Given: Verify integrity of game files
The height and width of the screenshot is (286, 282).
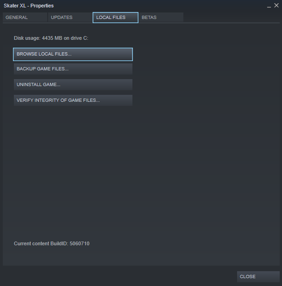Looking at the screenshot, I should click(x=73, y=100).
